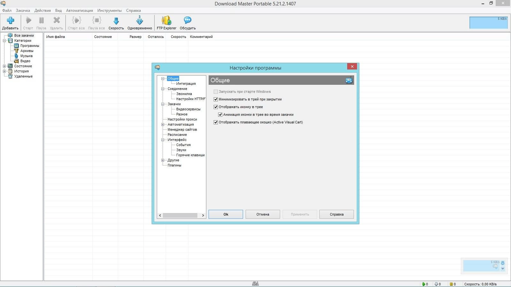Click the queued downloads status bar icon
The width and height of the screenshot is (511, 287).
[x=436, y=284]
